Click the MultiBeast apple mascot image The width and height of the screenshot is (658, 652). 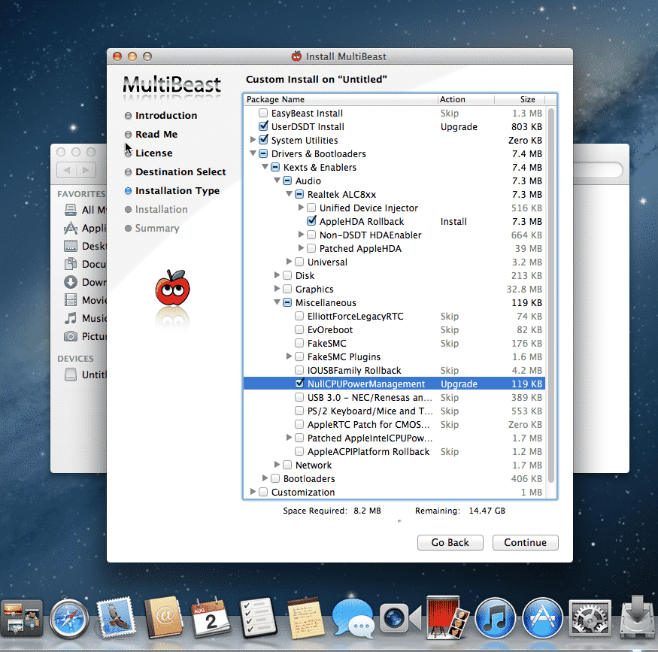(x=172, y=289)
